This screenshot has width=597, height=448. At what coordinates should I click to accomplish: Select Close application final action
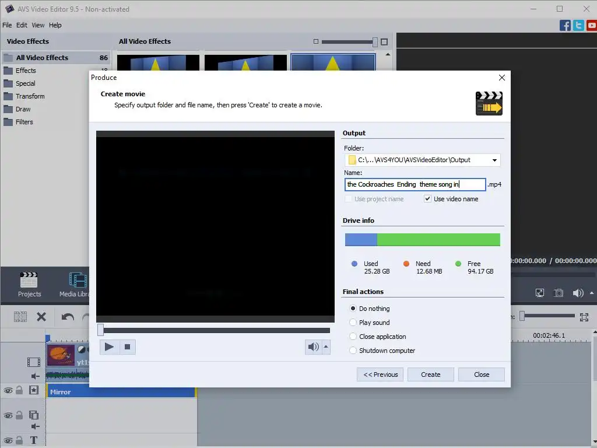(x=353, y=337)
